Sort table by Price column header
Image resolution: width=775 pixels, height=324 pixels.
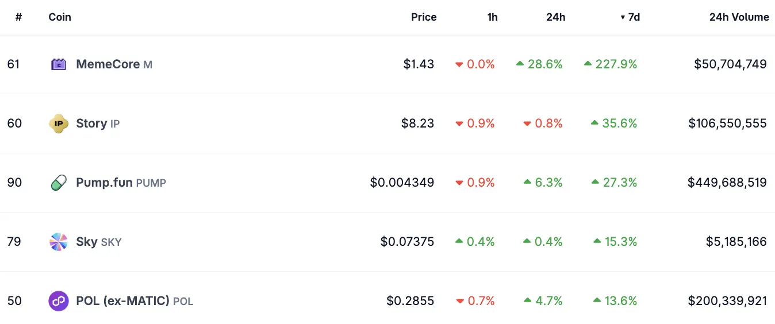(424, 17)
